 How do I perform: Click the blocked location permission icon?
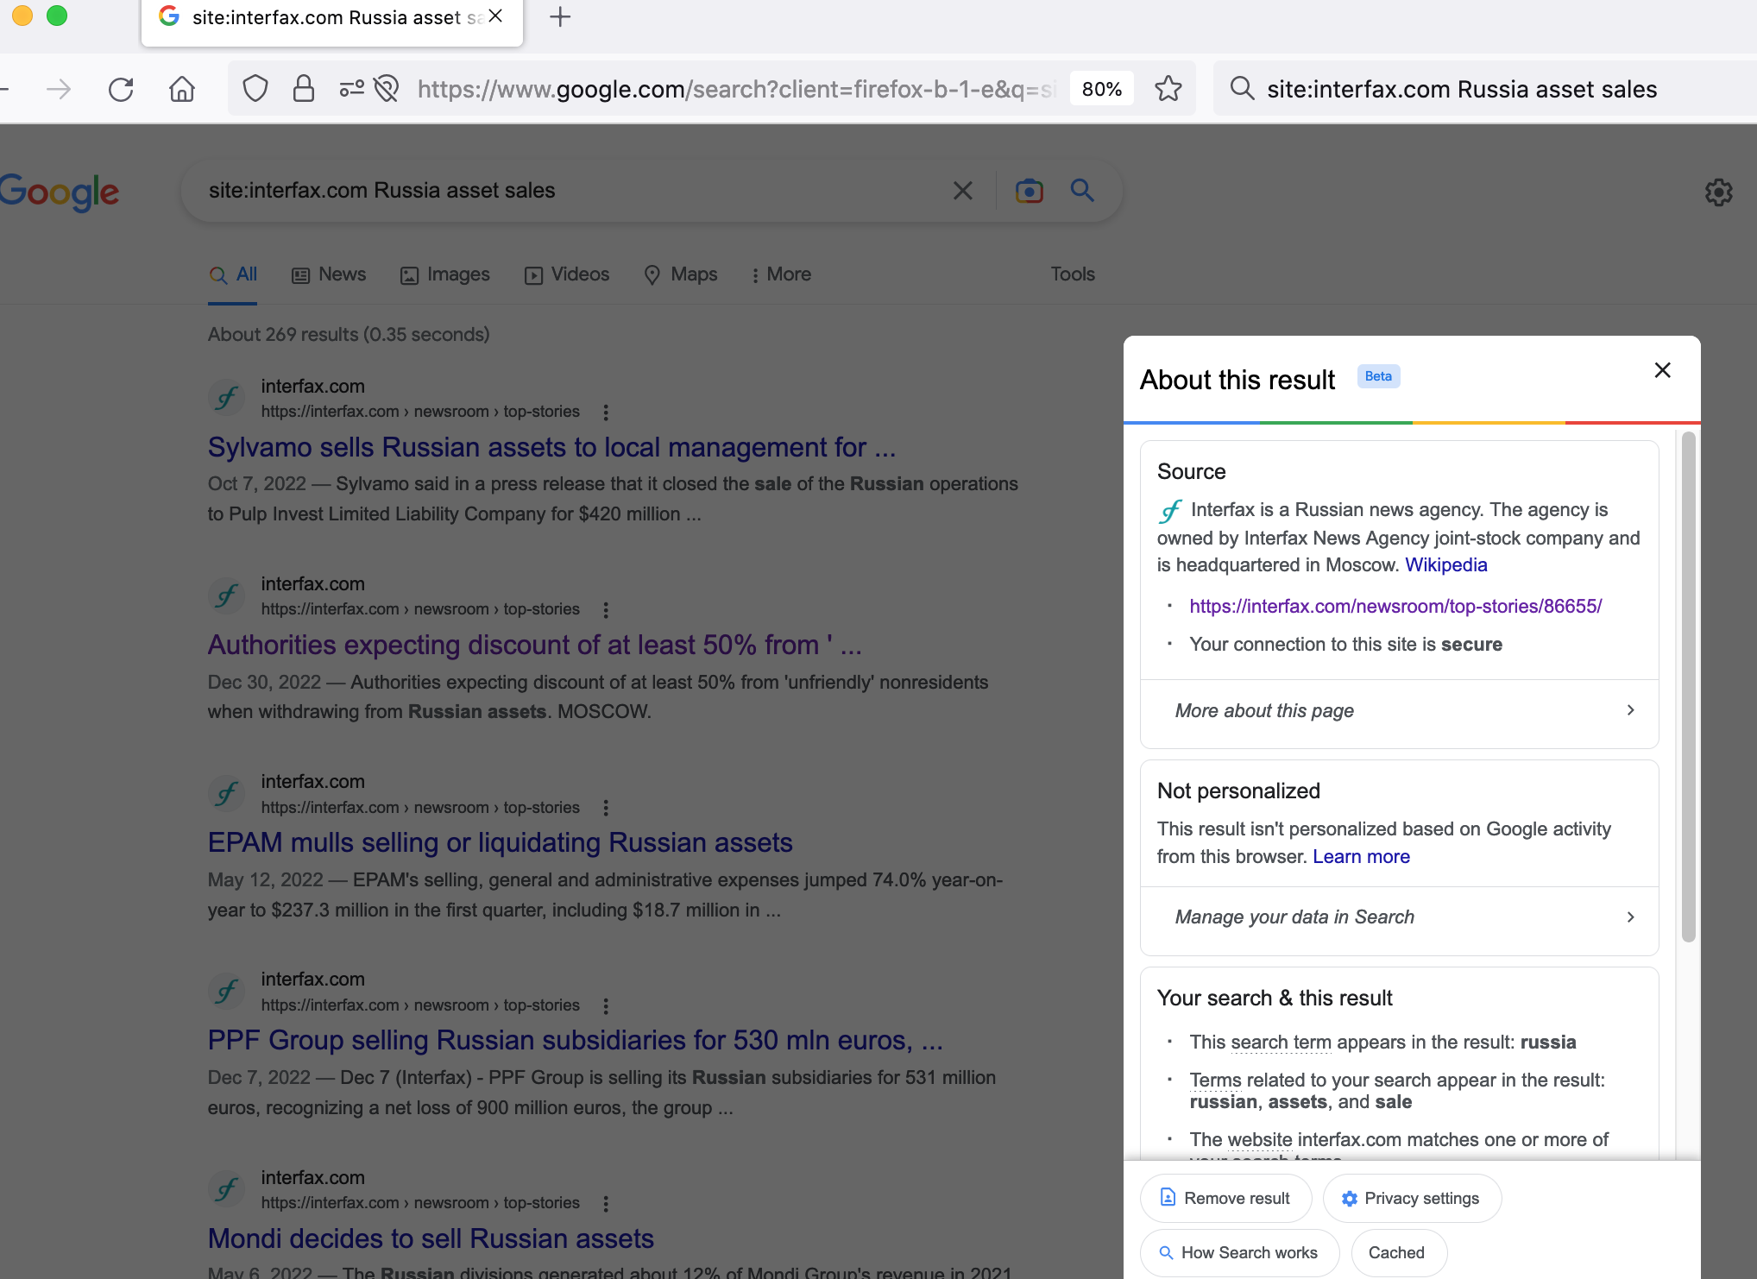[387, 89]
